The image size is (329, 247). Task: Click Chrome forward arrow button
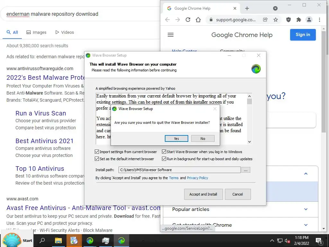(178, 20)
